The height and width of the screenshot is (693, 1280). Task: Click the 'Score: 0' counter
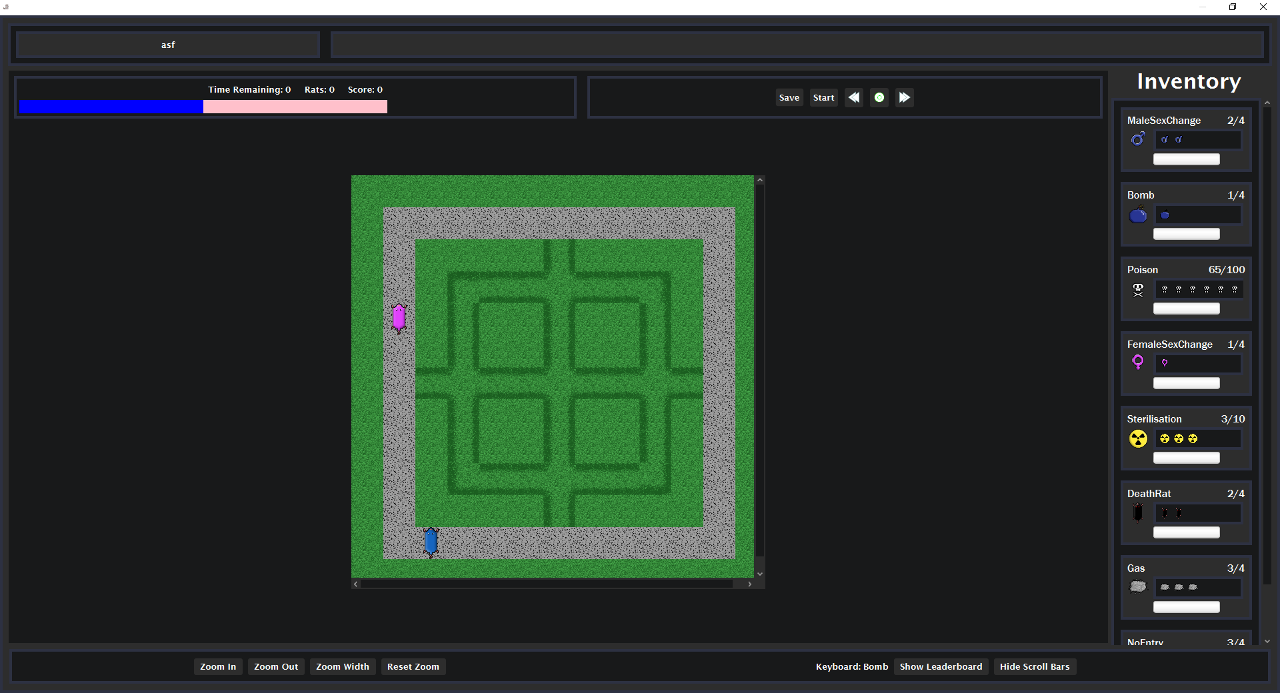365,89
